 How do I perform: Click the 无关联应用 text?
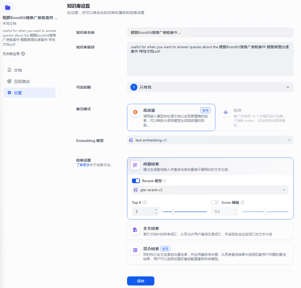[11, 54]
